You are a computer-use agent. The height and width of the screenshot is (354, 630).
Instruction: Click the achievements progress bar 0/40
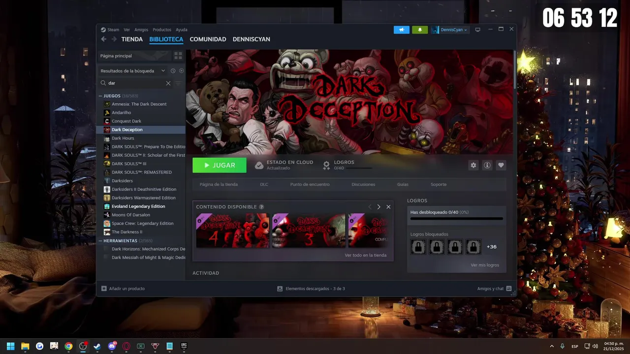pyautogui.click(x=457, y=219)
